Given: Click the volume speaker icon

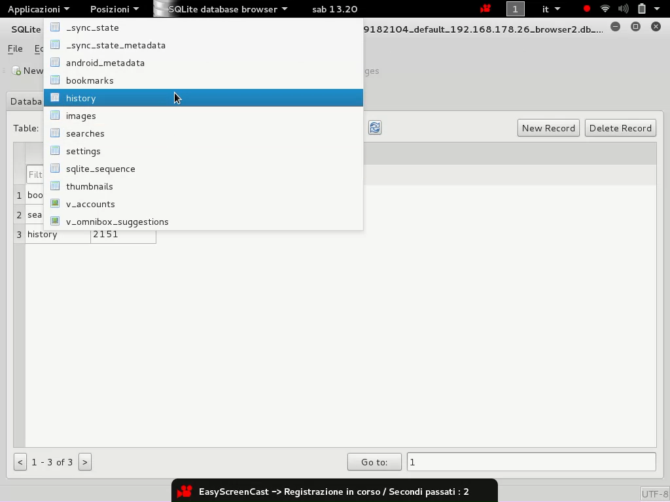Looking at the screenshot, I should click(x=623, y=8).
